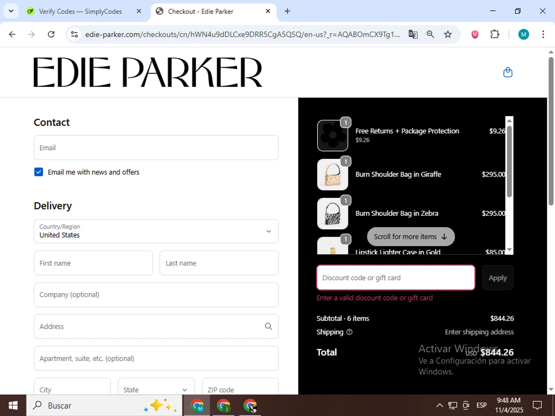Close the Verify Codes SimplyCodes tab
555x416 pixels.
139,11
